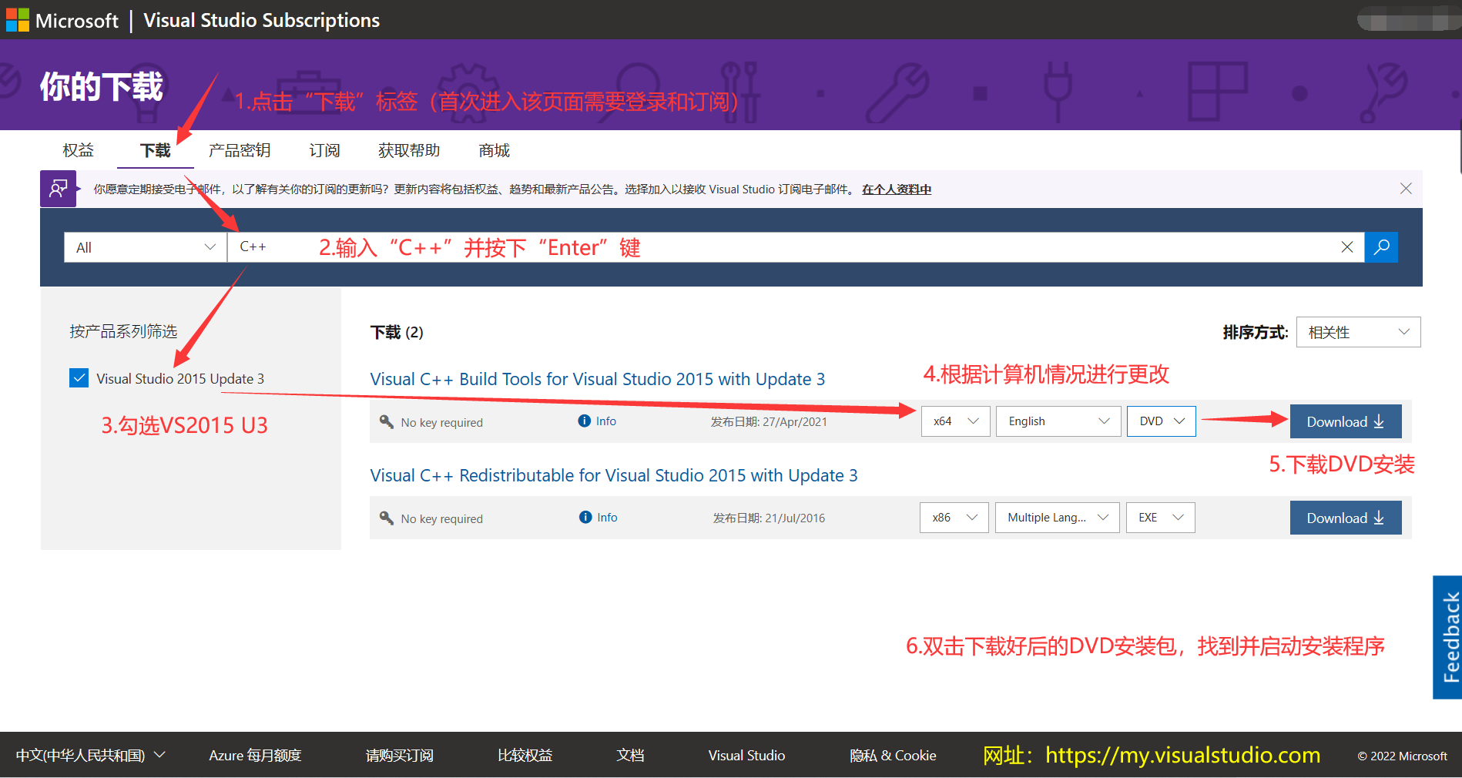Image resolution: width=1462 pixels, height=778 pixels.
Task: Open the English language dropdown
Action: [x=1058, y=421]
